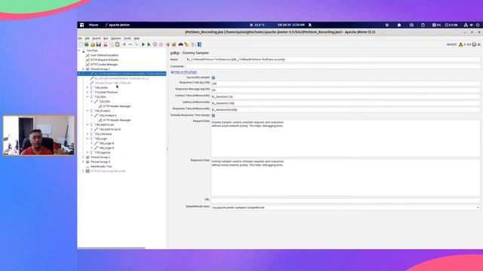Toggle the Successful sample checkbox
This screenshot has width=483, height=271.
[214, 78]
